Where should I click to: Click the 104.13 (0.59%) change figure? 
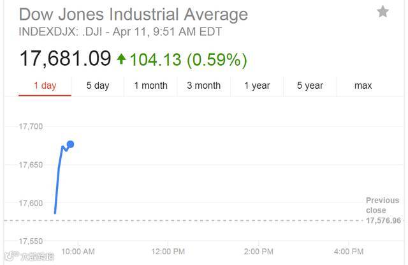pyautogui.click(x=188, y=59)
